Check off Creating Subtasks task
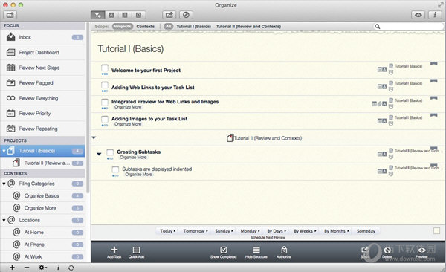 [110, 152]
